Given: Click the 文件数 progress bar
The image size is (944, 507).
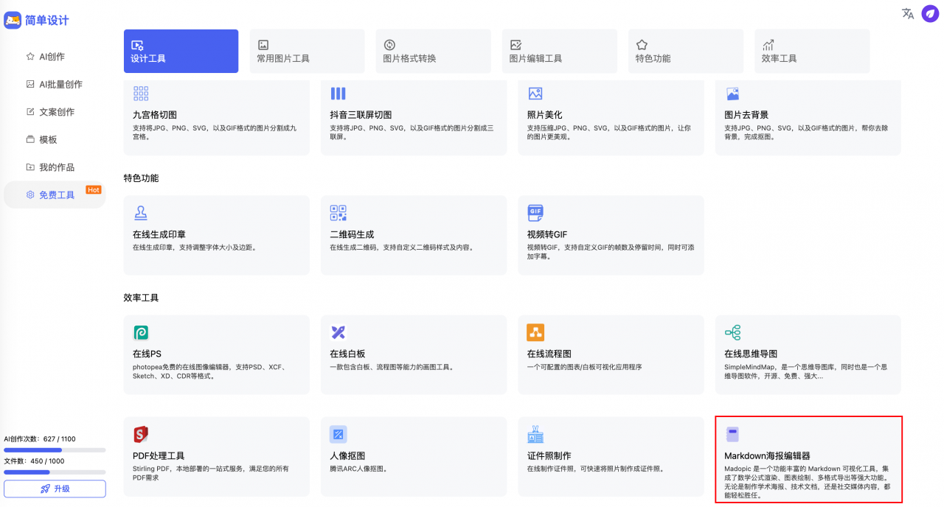Looking at the screenshot, I should [55, 472].
